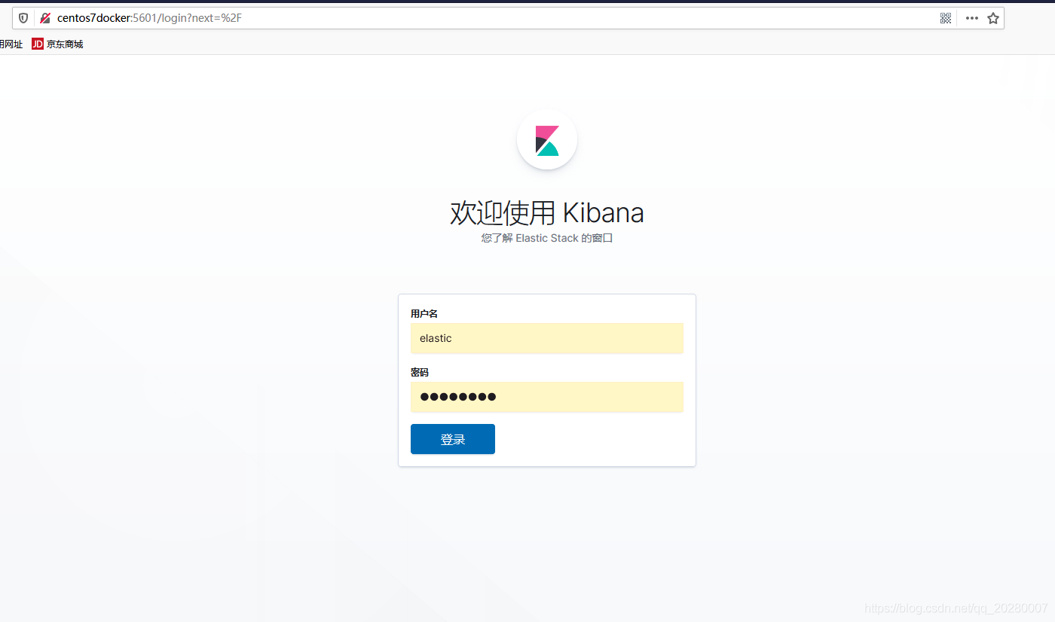
Task: Click the 登录 login button
Action: (452, 439)
